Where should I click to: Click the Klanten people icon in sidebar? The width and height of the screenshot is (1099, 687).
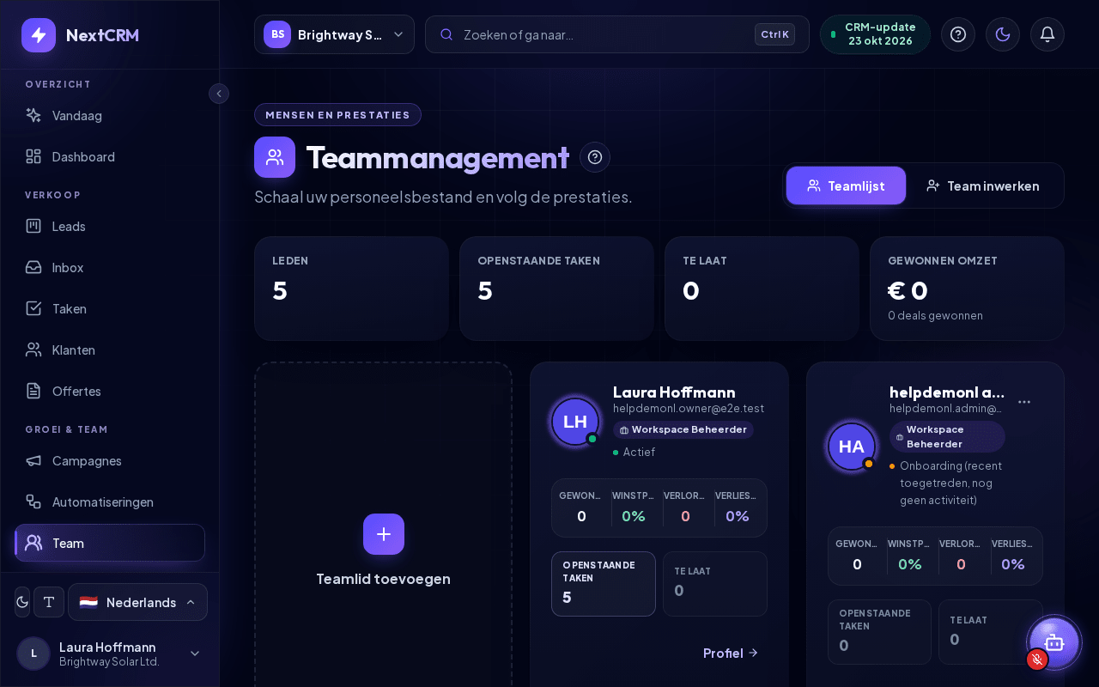point(33,350)
